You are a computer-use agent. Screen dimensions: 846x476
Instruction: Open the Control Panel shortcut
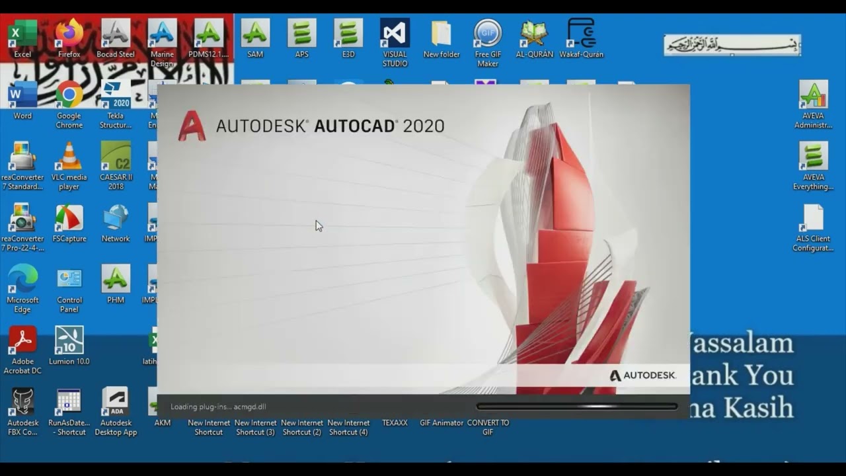click(x=69, y=289)
